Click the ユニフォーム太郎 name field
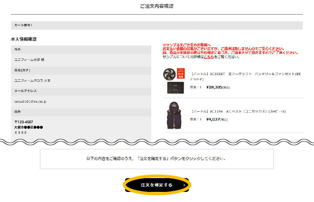Screen dimensions: 314x202 tap(81, 60)
